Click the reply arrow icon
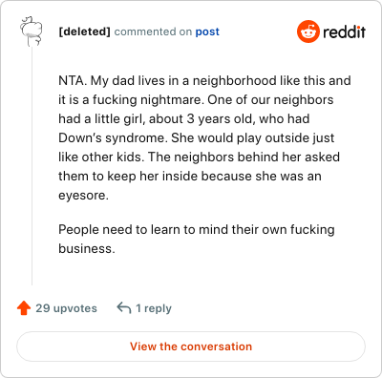This screenshot has width=382, height=378. tap(124, 308)
